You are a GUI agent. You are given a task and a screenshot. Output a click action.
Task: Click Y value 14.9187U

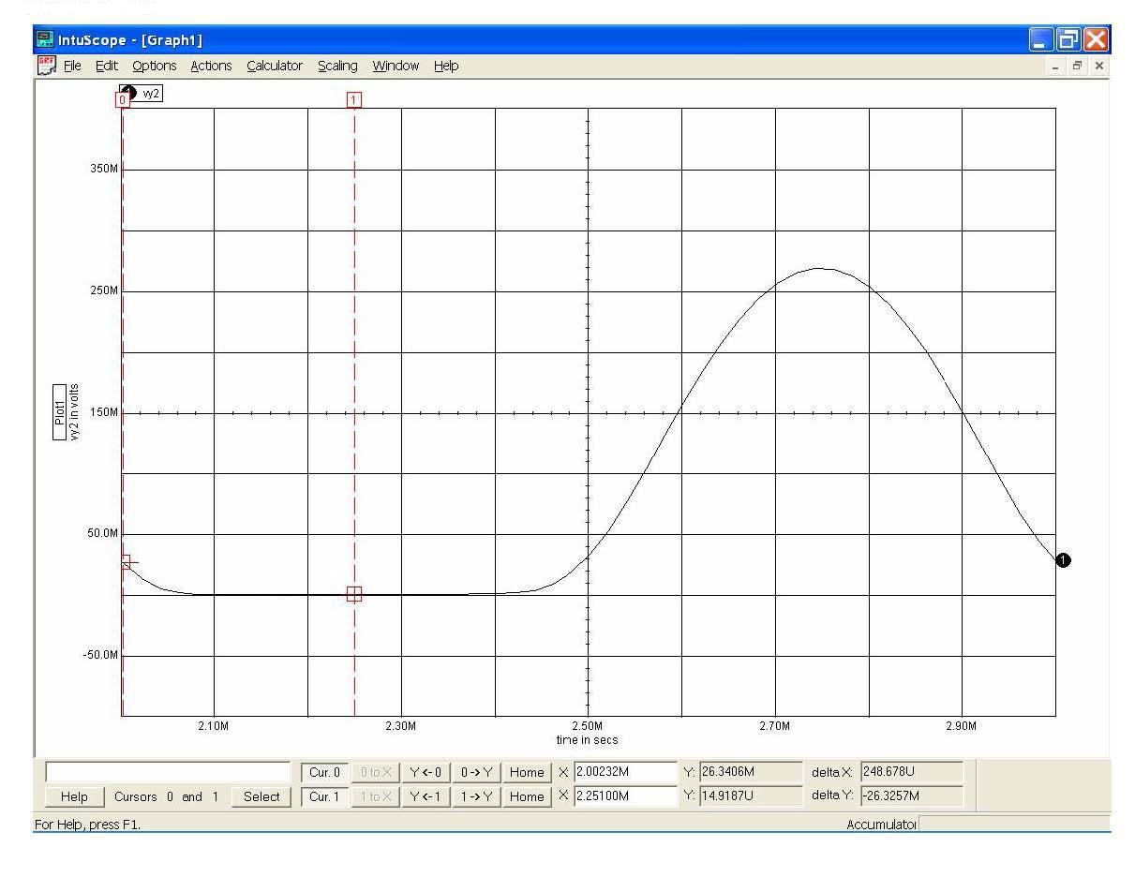tap(751, 796)
